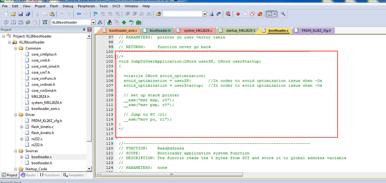Open Configuration with the wrench icon

[283, 14]
